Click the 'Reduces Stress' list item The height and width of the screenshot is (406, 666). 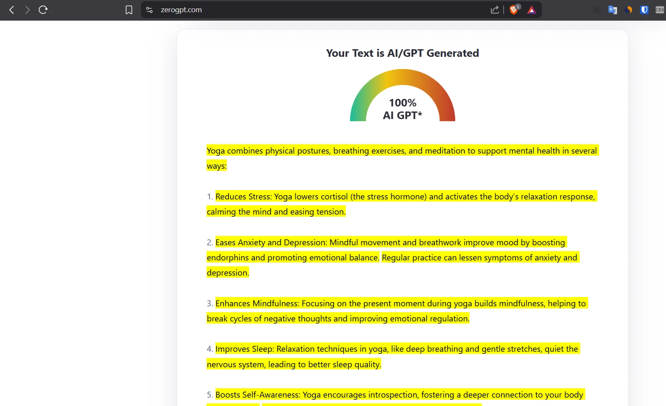coord(402,204)
